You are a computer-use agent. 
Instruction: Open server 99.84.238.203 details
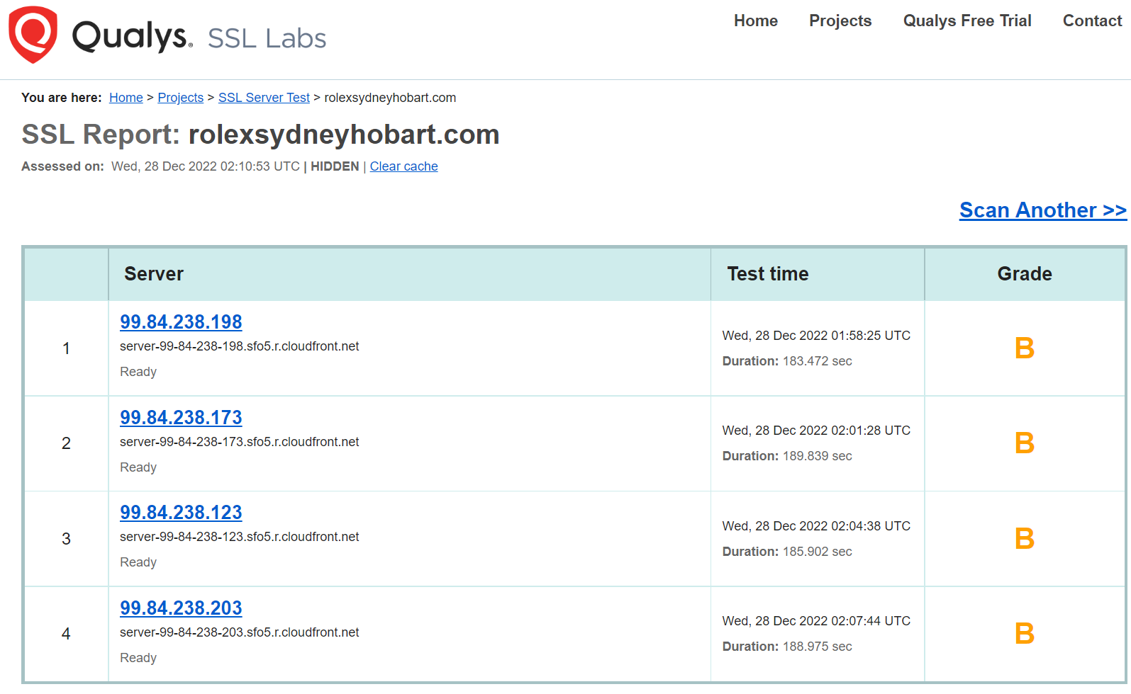point(181,608)
